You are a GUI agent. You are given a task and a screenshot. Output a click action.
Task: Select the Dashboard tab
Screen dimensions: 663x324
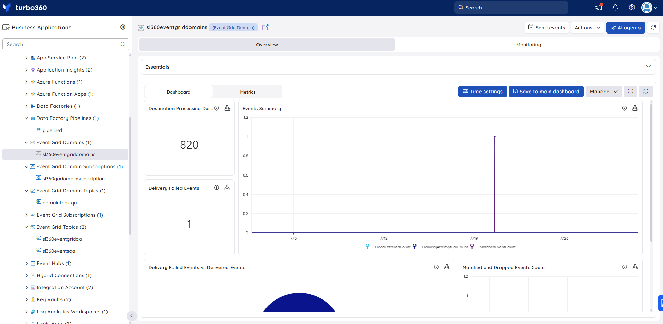click(178, 92)
